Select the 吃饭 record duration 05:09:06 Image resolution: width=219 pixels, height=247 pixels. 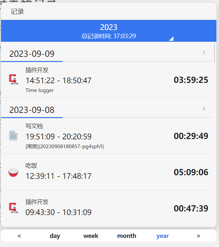coord(191,172)
